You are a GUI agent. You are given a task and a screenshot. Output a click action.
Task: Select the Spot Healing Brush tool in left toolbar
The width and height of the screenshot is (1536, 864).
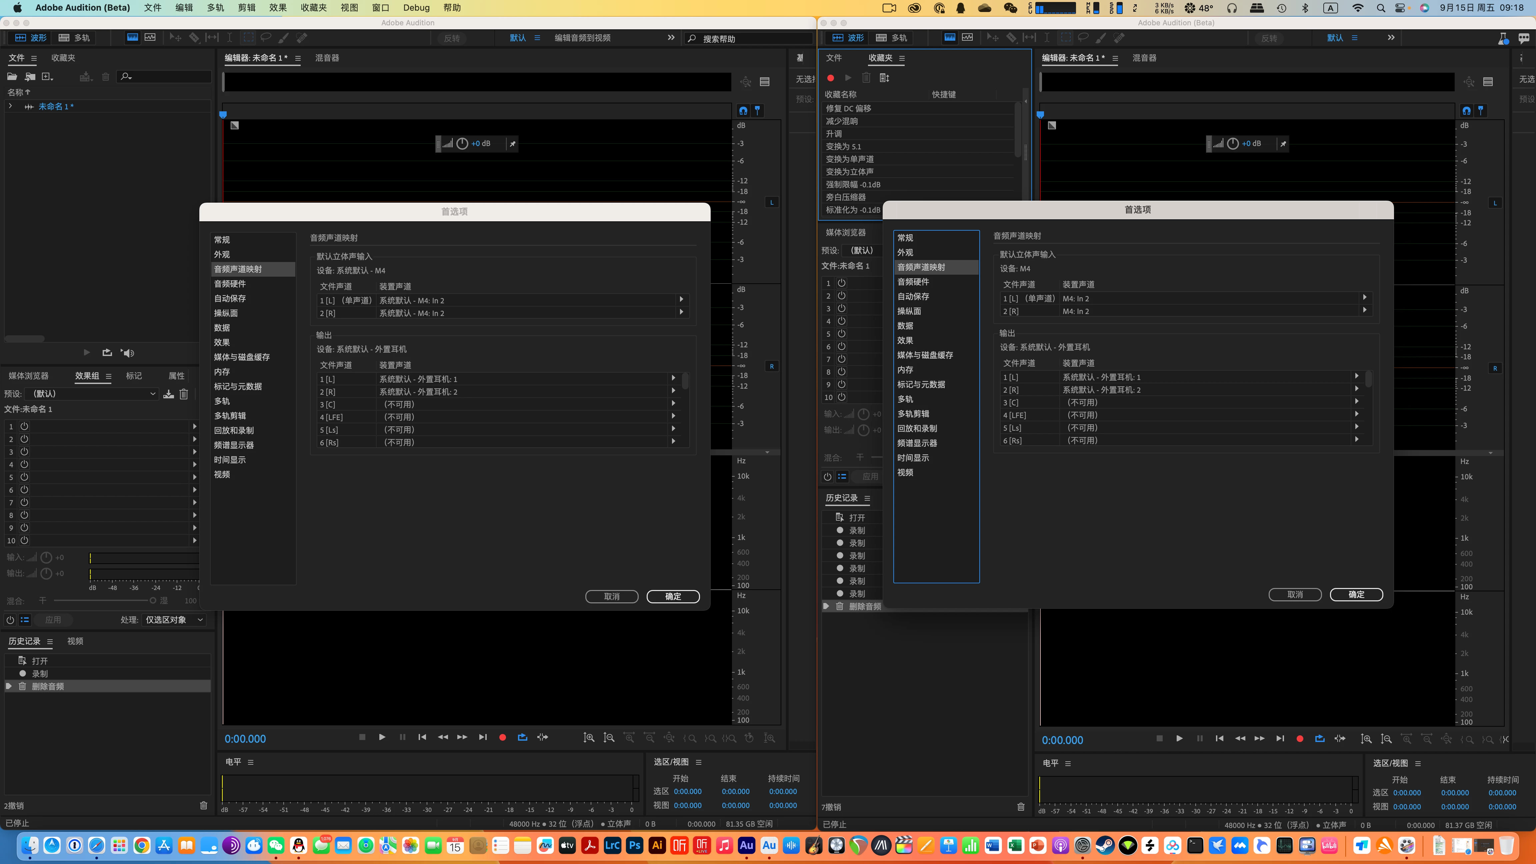coord(302,38)
